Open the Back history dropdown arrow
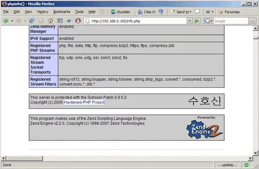The image size is (259, 169). (x=12, y=21)
